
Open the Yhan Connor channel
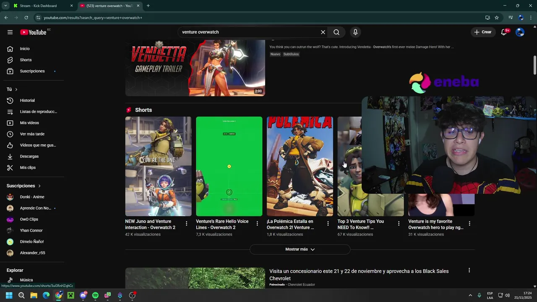(32, 231)
